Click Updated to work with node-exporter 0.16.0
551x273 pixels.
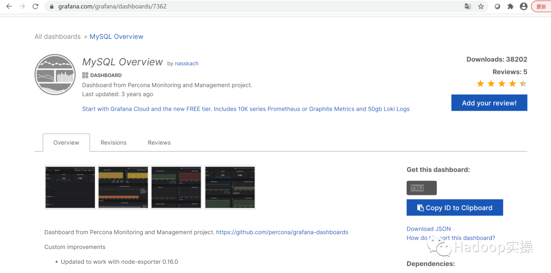coord(119,262)
